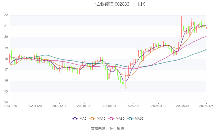Click the 14 y-axis price label
This screenshot has height=131, width=215.
[6, 102]
